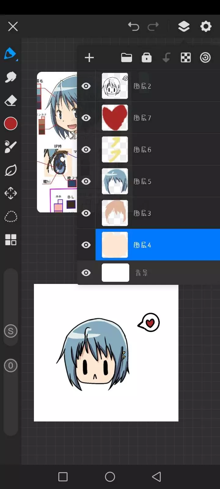The width and height of the screenshot is (220, 489).
Task: Tap the Android home circle
Action: coord(110,477)
